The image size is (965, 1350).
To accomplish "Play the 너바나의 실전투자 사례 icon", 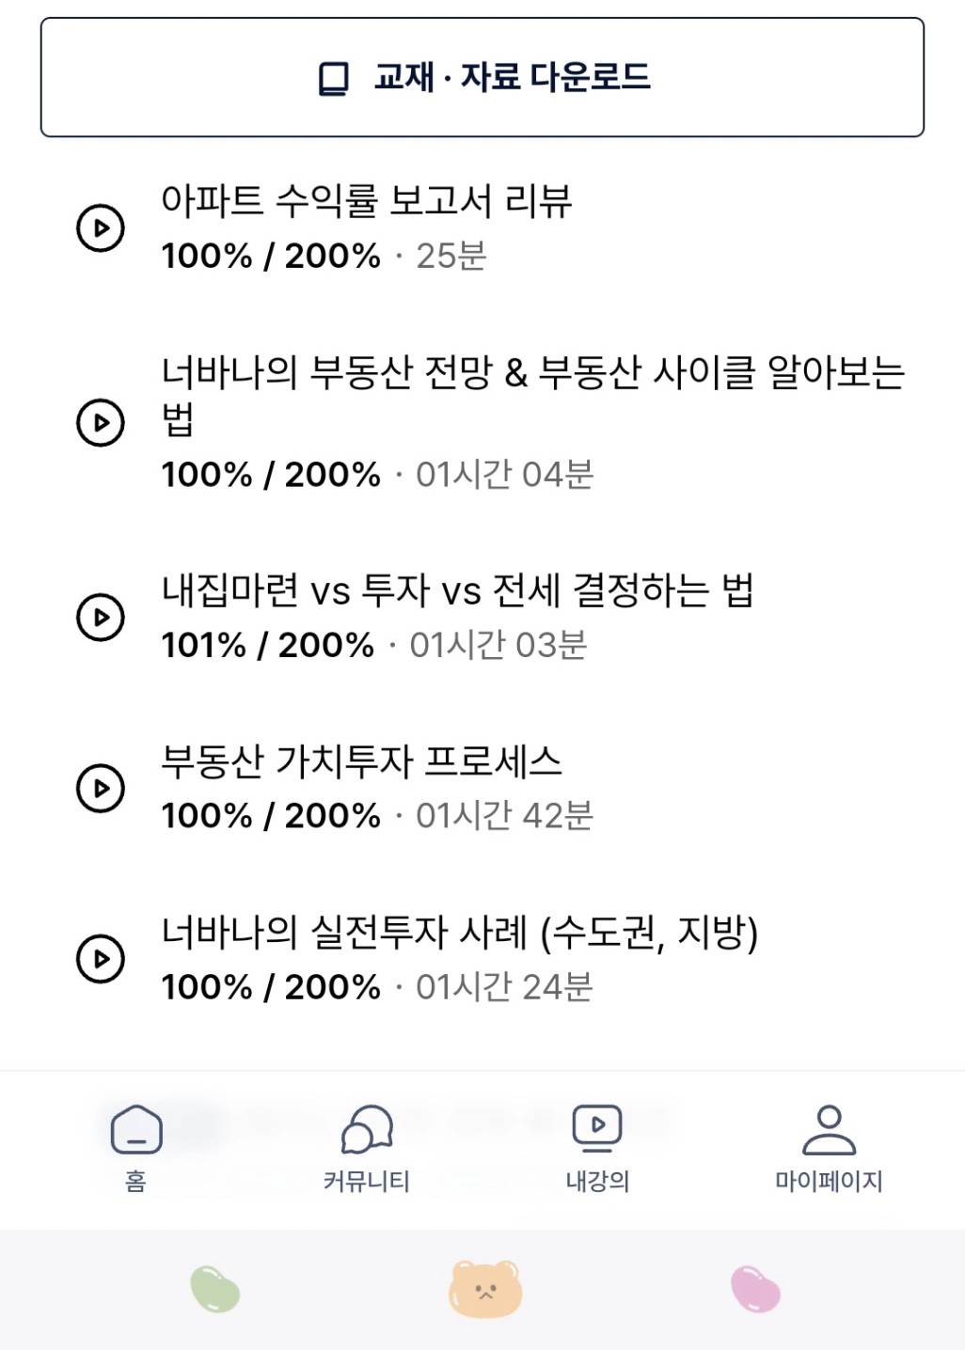I will [x=101, y=959].
